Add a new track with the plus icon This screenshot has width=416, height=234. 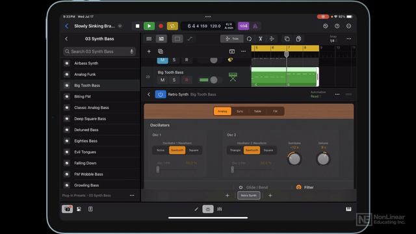click(149, 51)
